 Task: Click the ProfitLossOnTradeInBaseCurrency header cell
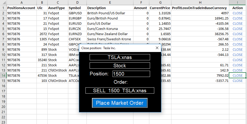pos(200,8)
